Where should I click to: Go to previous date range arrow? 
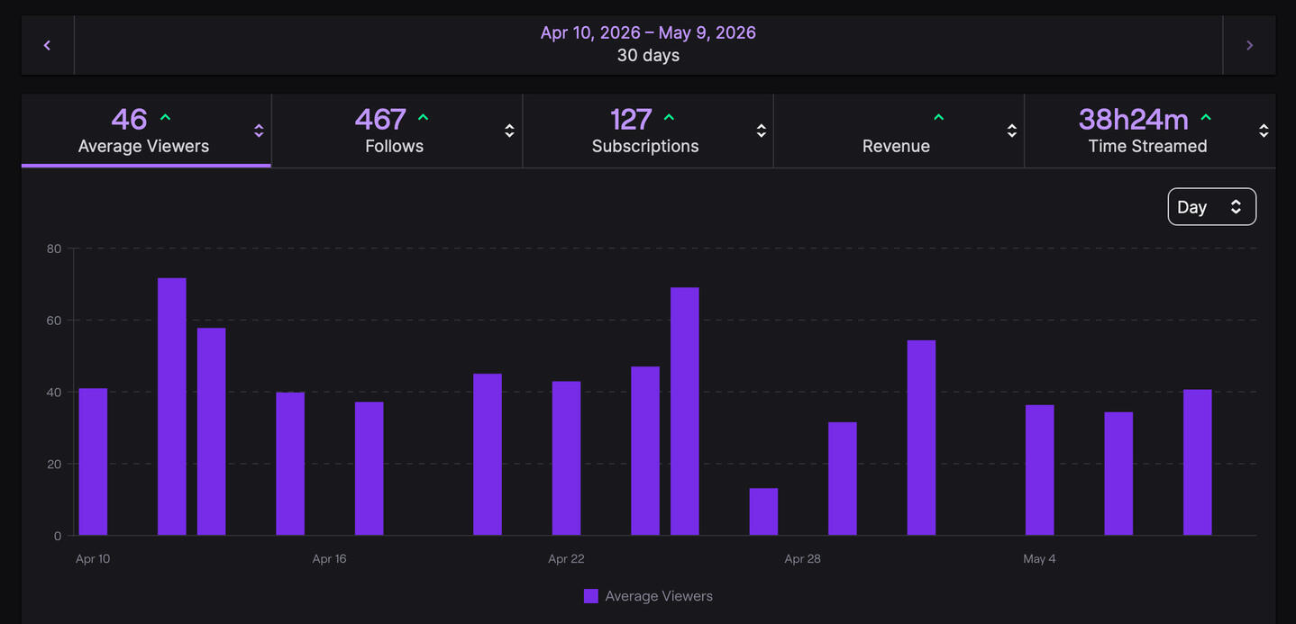pyautogui.click(x=47, y=45)
